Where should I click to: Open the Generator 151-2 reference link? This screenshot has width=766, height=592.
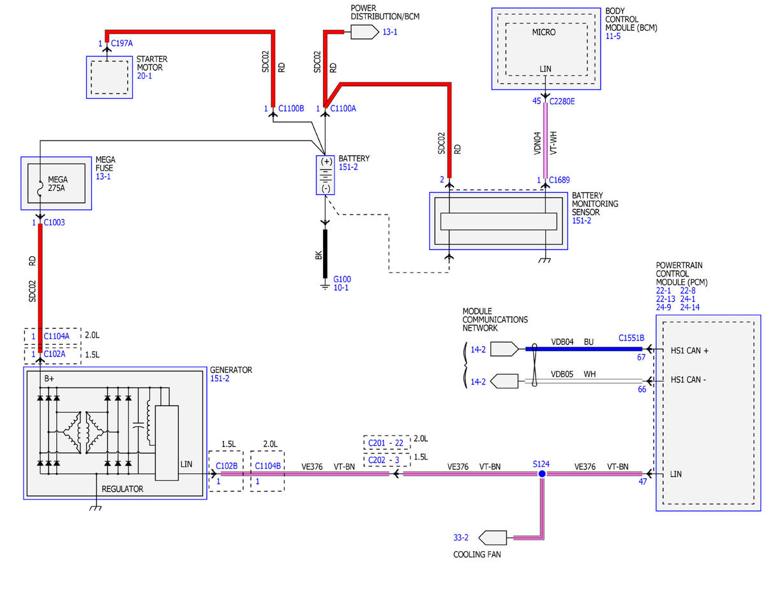pyautogui.click(x=220, y=378)
